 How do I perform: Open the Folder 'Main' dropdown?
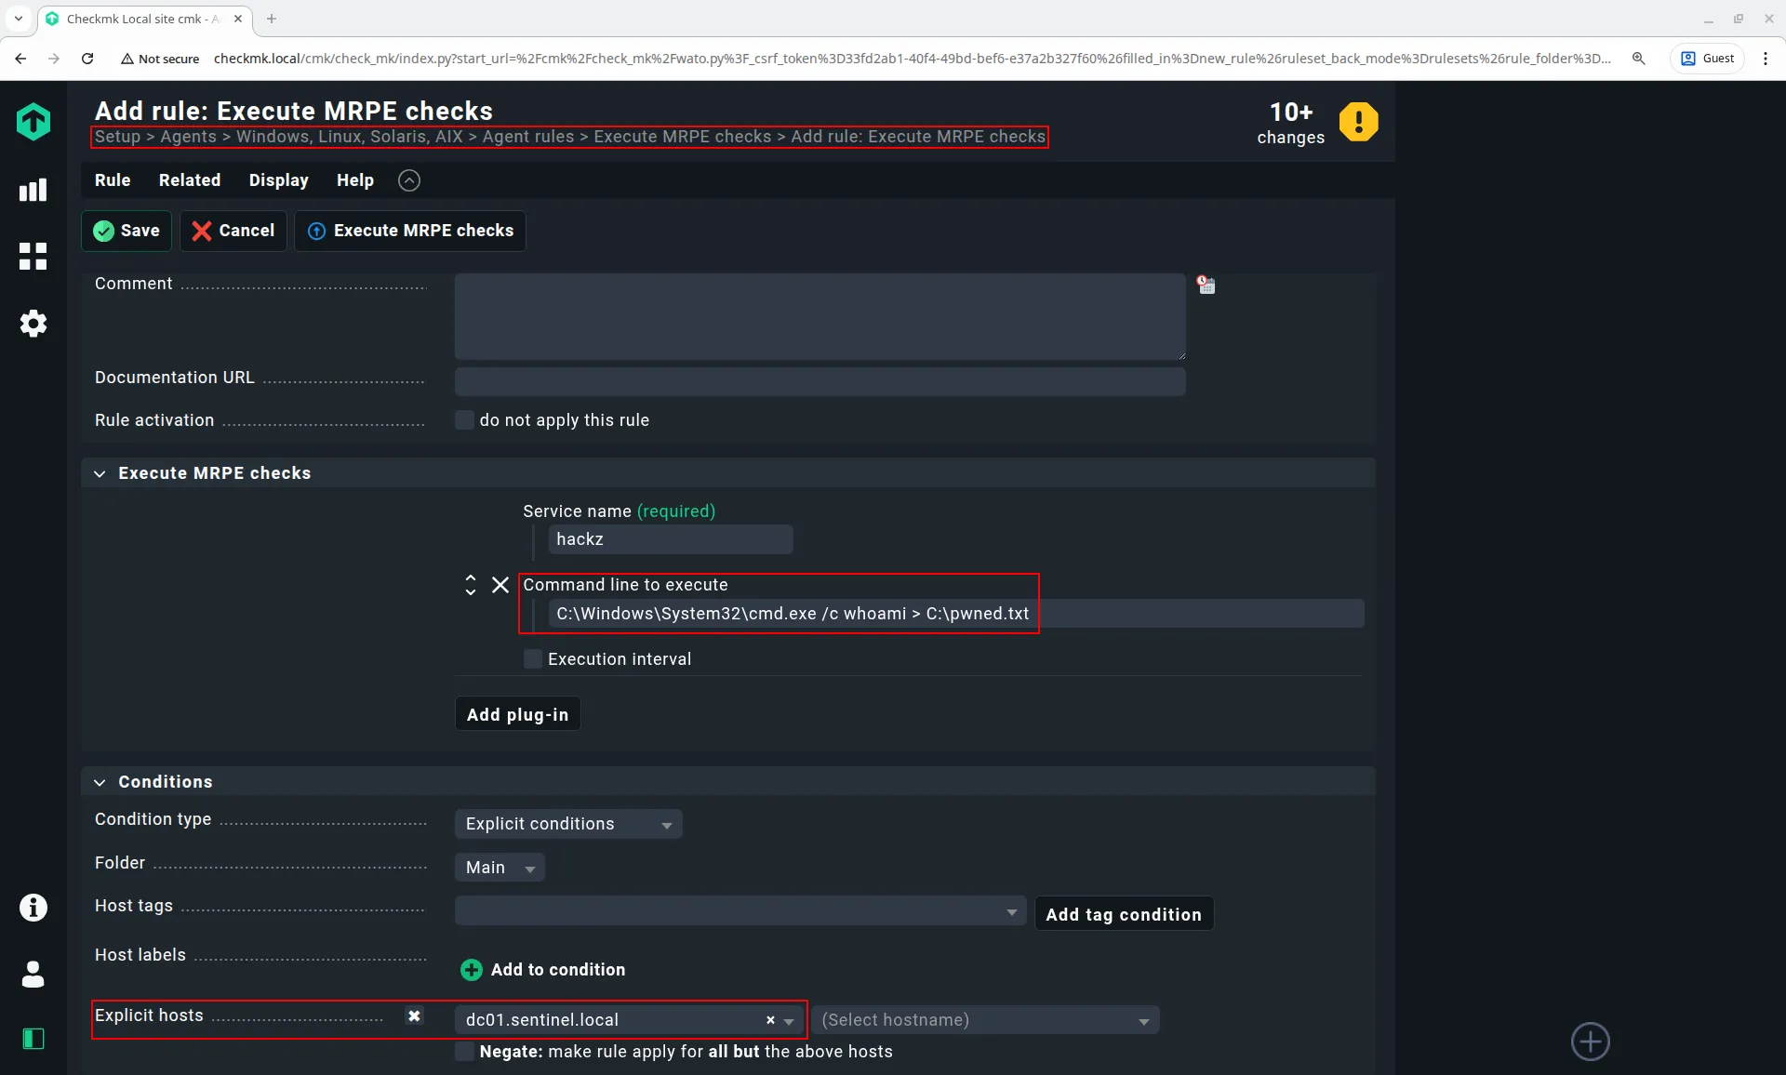coord(500,868)
